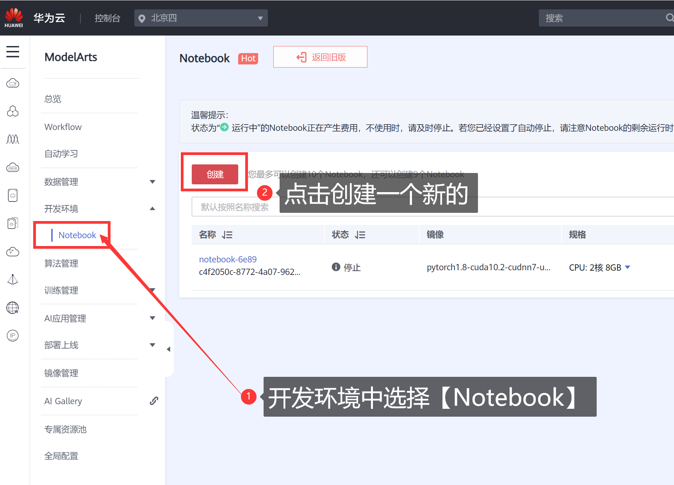The image size is (674, 485).
Task: Open the stacked cloud disk cards icon
Action: (13, 223)
